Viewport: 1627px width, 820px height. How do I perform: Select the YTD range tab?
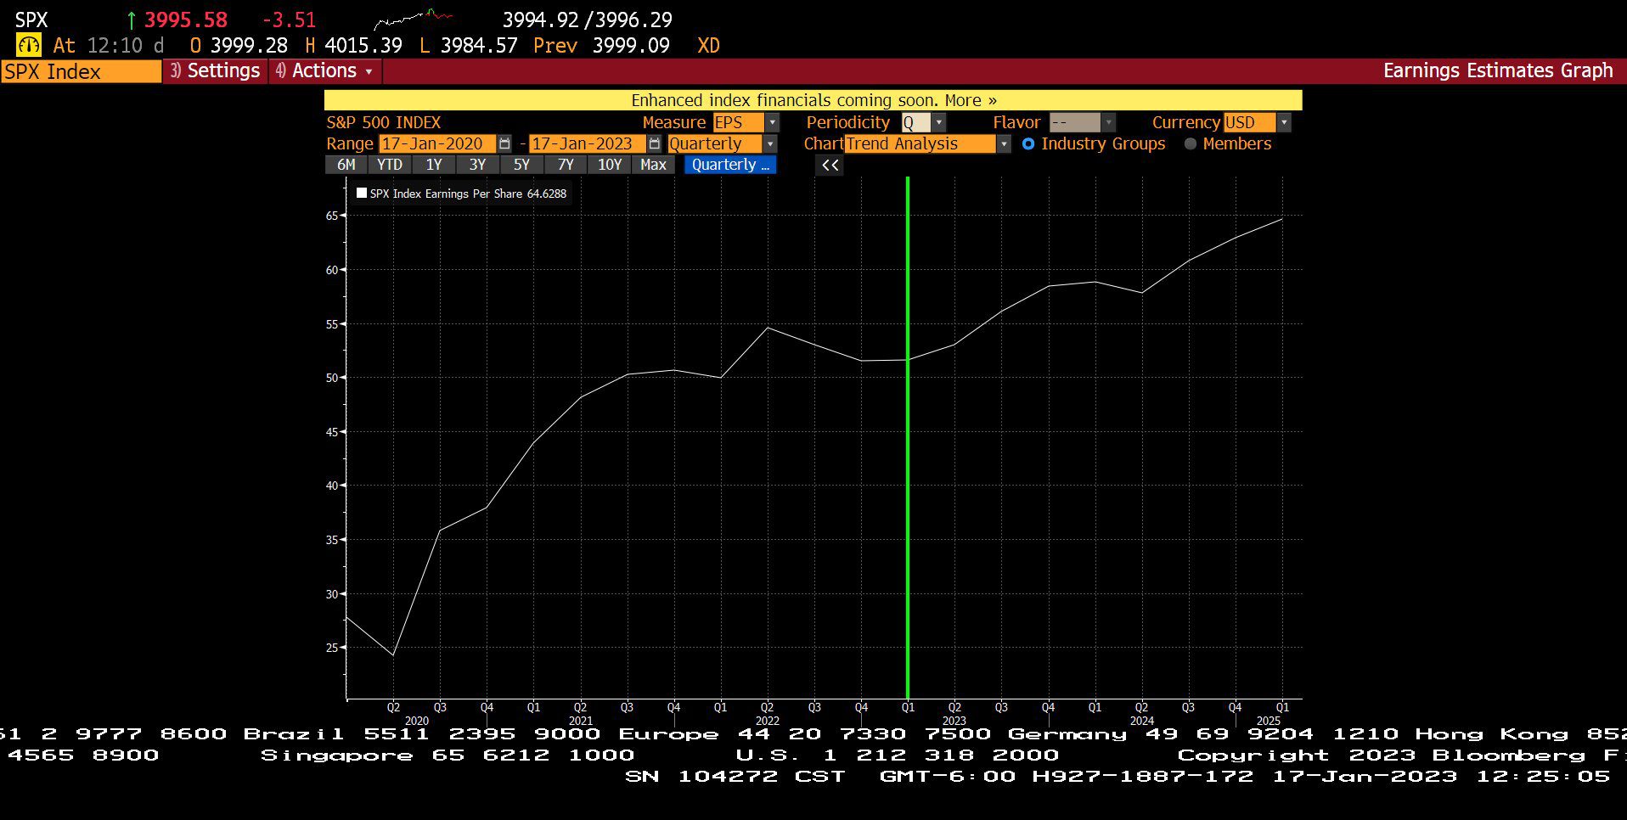click(x=390, y=165)
